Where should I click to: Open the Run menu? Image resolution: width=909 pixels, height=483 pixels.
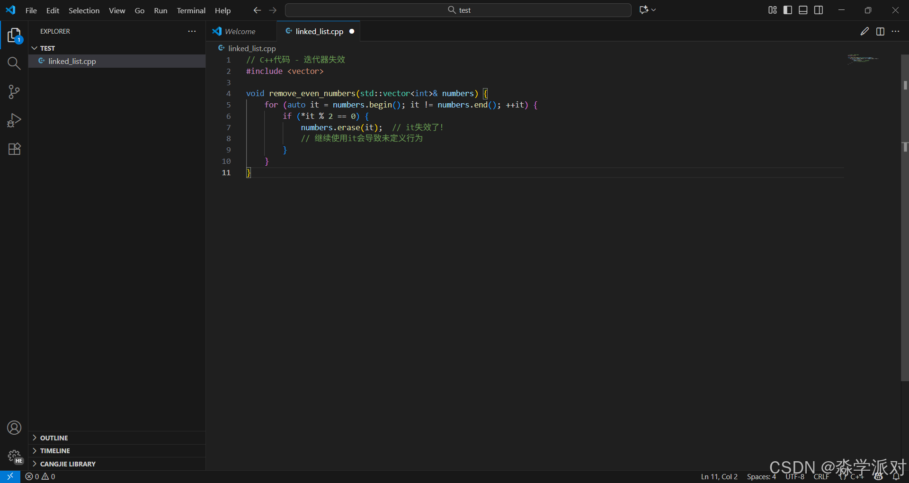click(160, 10)
